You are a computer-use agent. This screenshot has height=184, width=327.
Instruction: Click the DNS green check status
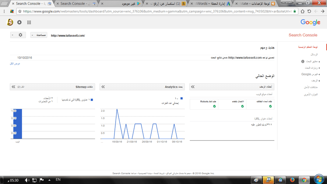pyautogui.click(x=271, y=106)
